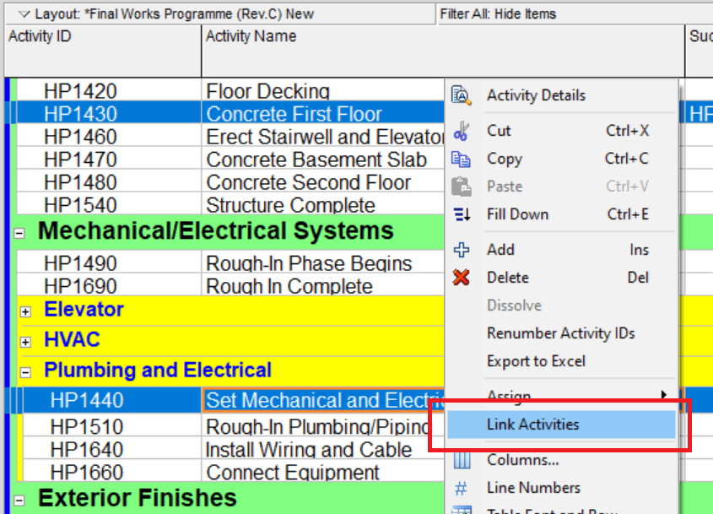Image resolution: width=713 pixels, height=514 pixels.
Task: Expand the Elevator group
Action: (26, 311)
